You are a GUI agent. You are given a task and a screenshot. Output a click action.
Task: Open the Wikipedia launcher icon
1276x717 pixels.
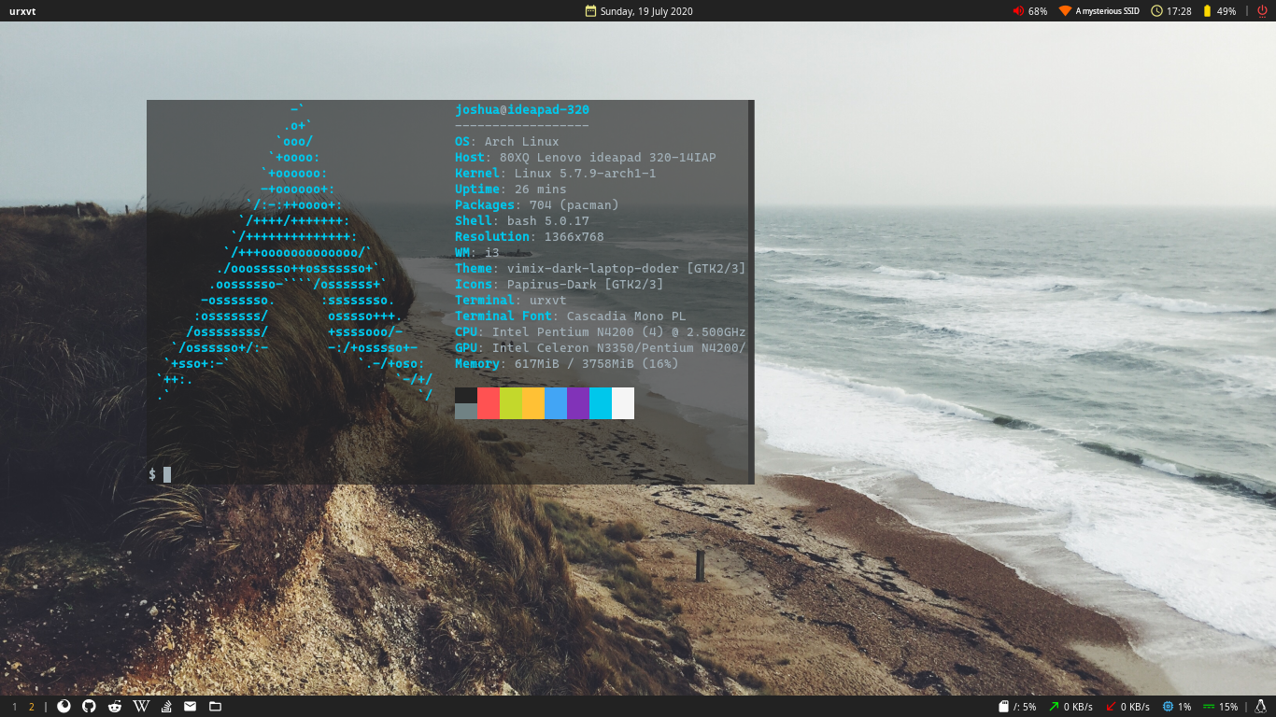(x=141, y=707)
